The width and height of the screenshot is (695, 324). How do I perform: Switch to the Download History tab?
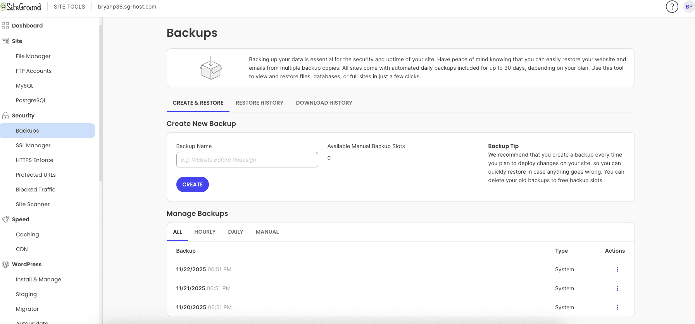pos(324,103)
